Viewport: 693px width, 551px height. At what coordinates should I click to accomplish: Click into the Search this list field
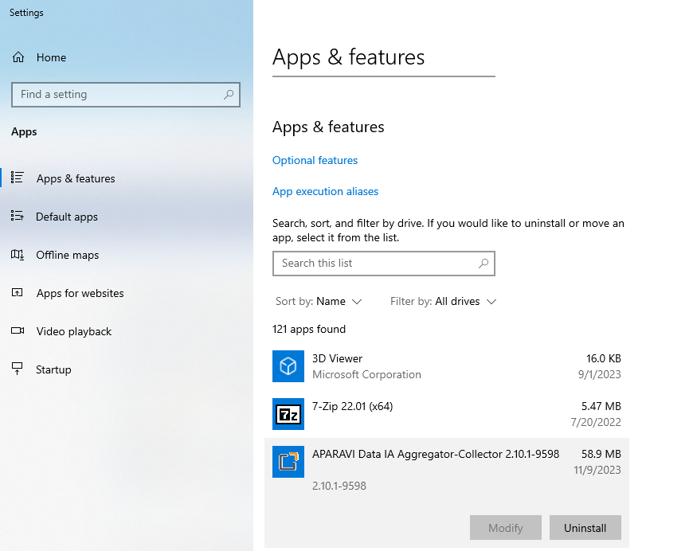click(x=374, y=264)
